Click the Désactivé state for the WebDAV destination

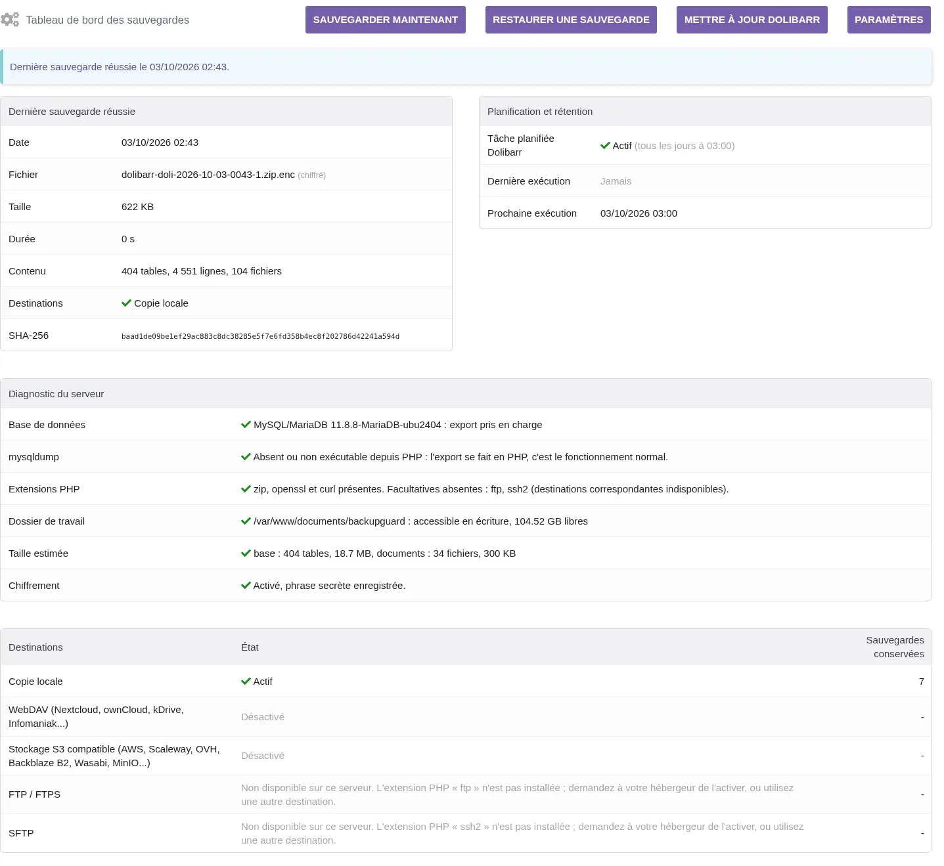(263, 717)
